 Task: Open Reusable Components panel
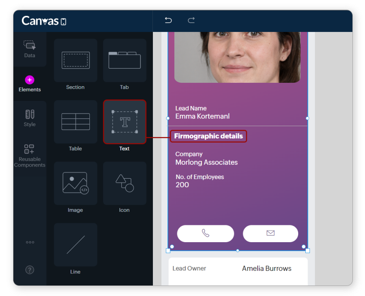(x=29, y=155)
